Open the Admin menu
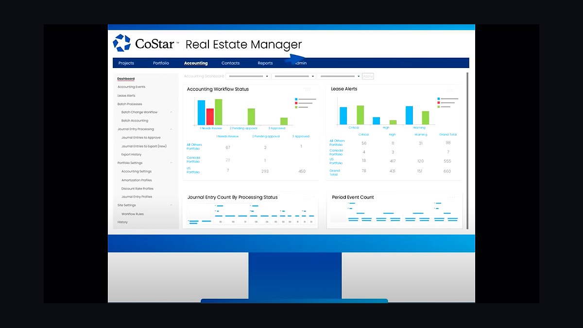Screen dimensions: 583x328 (x=300, y=63)
